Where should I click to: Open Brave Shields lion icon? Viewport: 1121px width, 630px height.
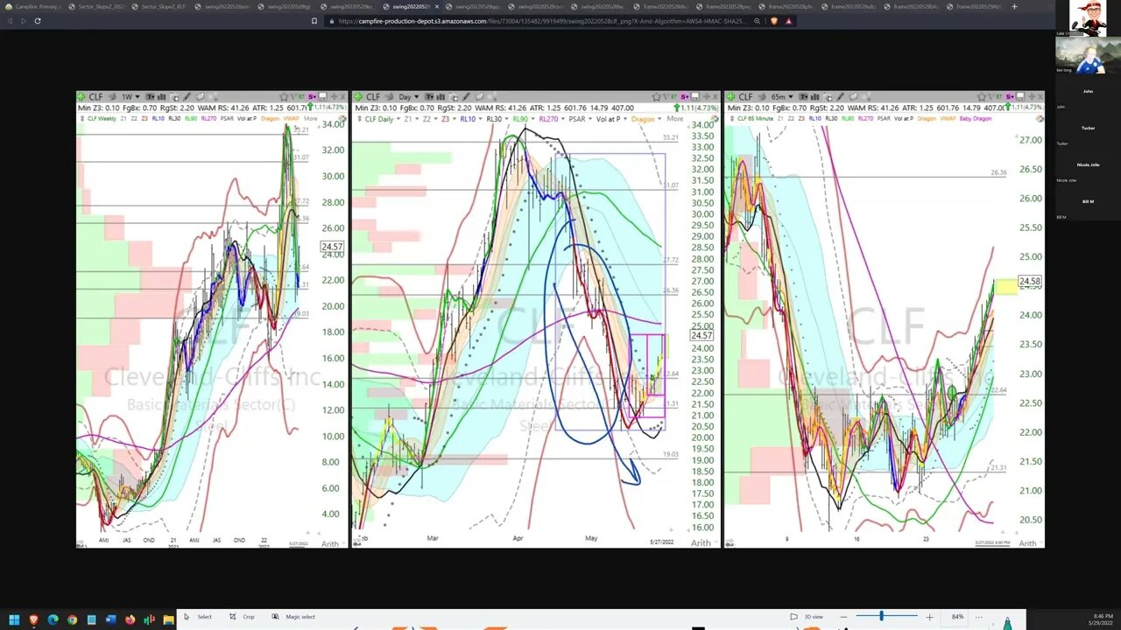pos(774,21)
